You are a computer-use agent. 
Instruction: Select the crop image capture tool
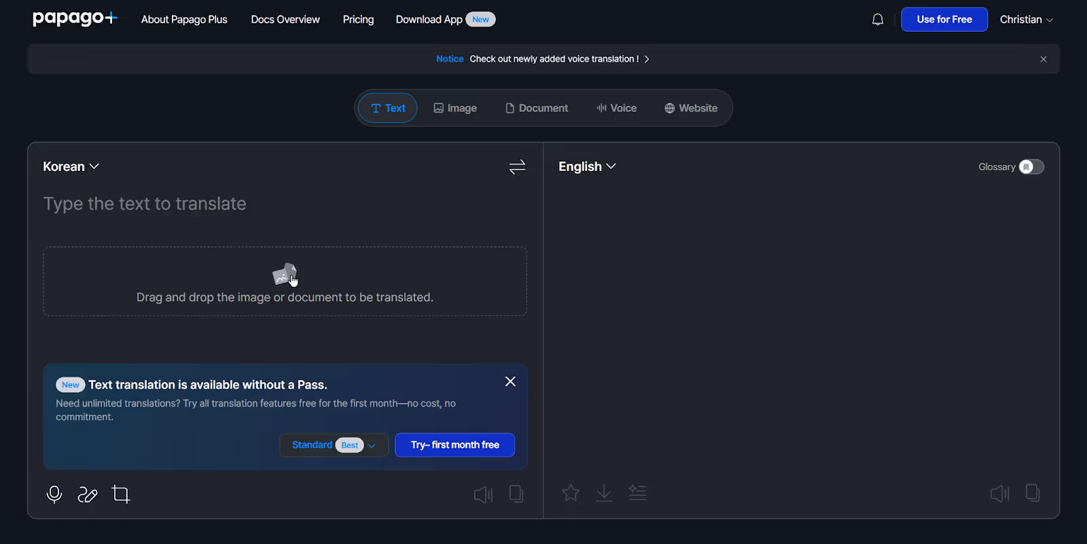[121, 494]
